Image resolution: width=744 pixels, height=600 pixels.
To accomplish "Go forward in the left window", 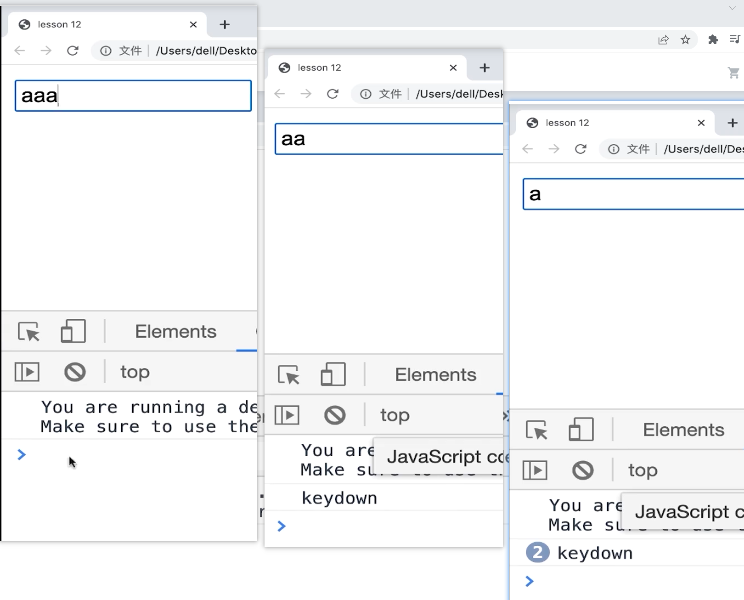I will coord(46,51).
